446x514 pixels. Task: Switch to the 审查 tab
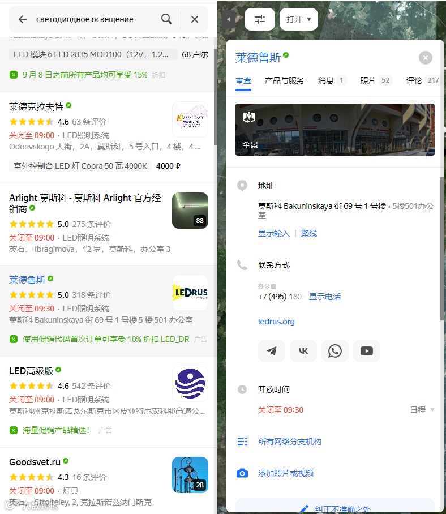(243, 80)
